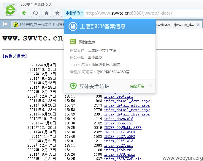The width and height of the screenshot is (203, 161).
Task: Open the 事业单位 site type dropdown
Action: [74, 13]
